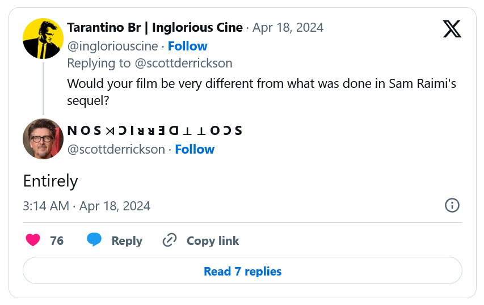Click the Copy link text
Viewport: 484px width, 305px height.
click(x=213, y=240)
